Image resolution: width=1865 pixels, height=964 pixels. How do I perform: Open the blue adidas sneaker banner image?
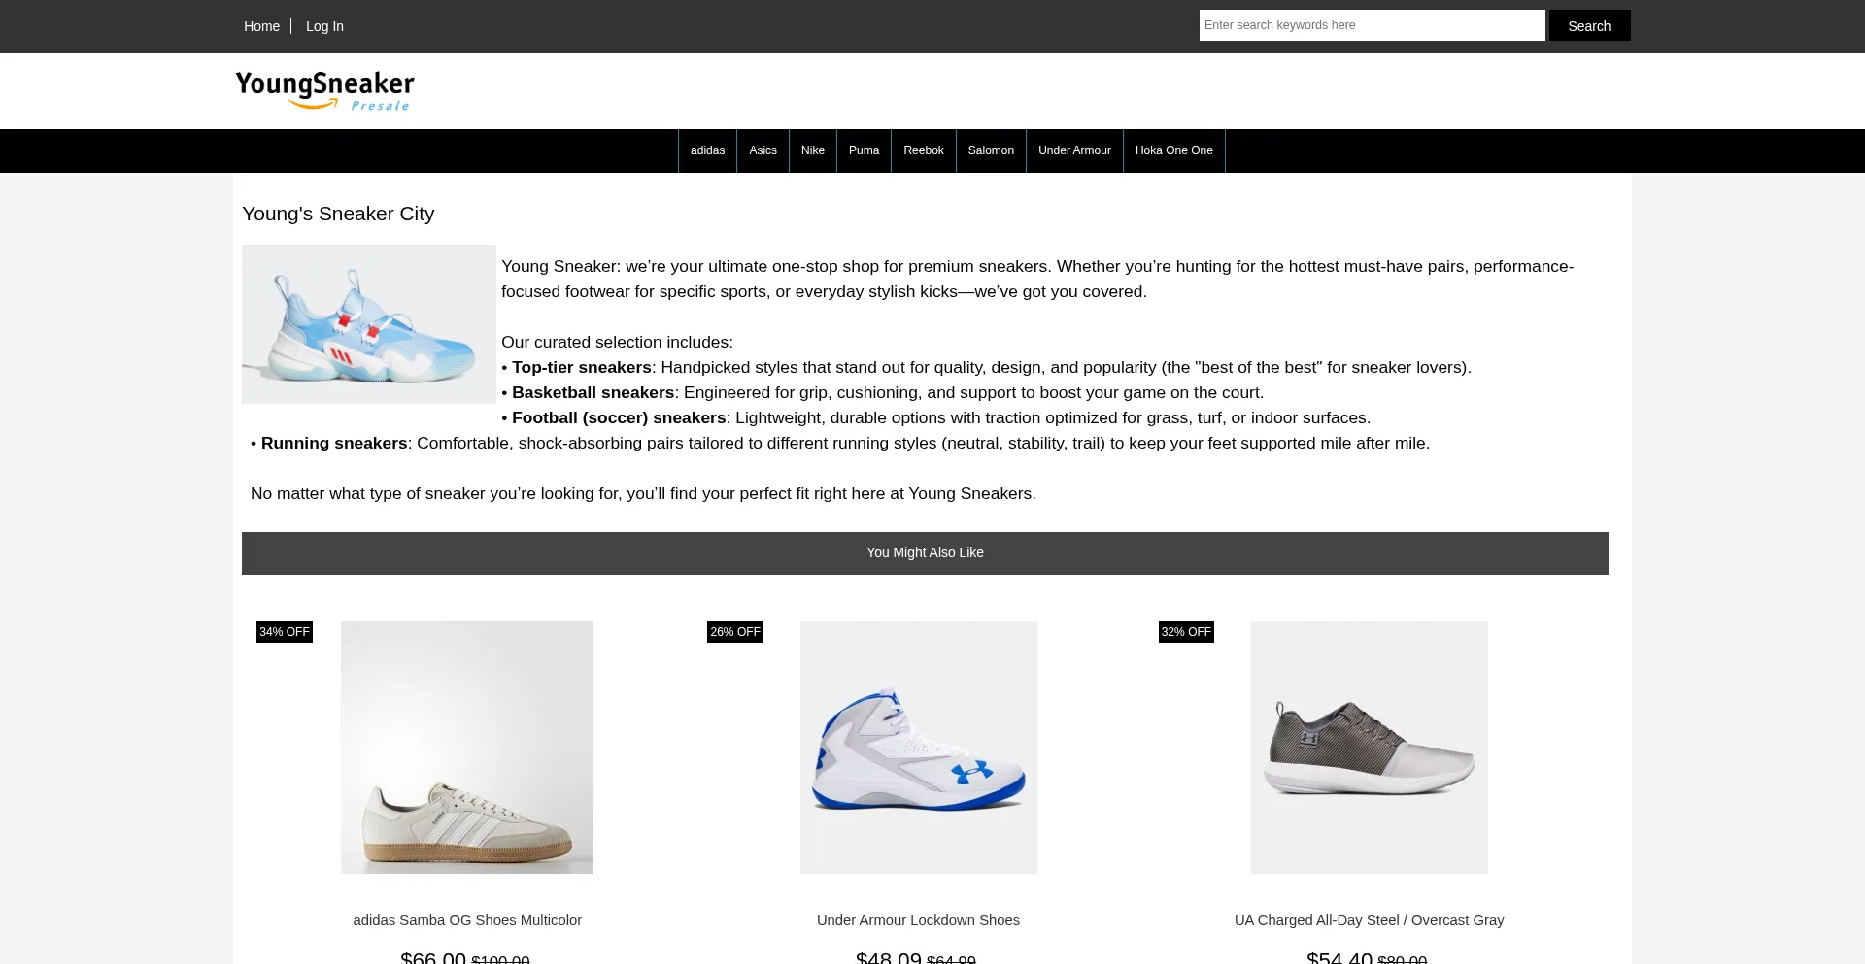pyautogui.click(x=369, y=324)
